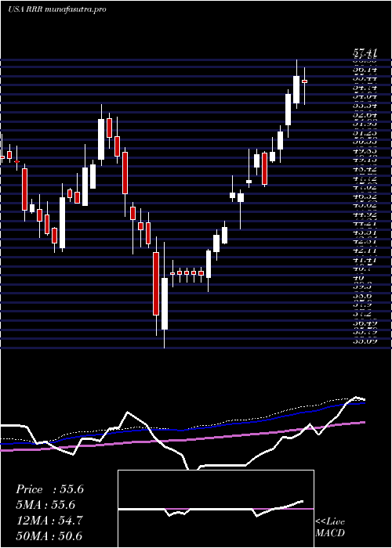Click the white candle reaching the 57.41 high
Viewport: 392px width, 548px height.
[296, 89]
